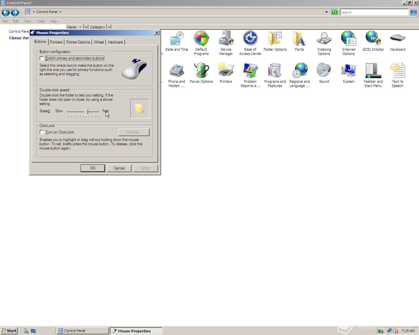Click the Search magnifier button

[413, 12]
